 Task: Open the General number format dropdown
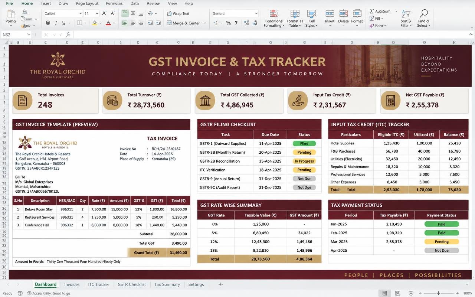pyautogui.click(x=256, y=14)
